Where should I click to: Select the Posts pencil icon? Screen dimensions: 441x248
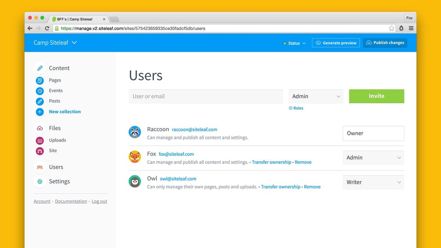(x=40, y=101)
